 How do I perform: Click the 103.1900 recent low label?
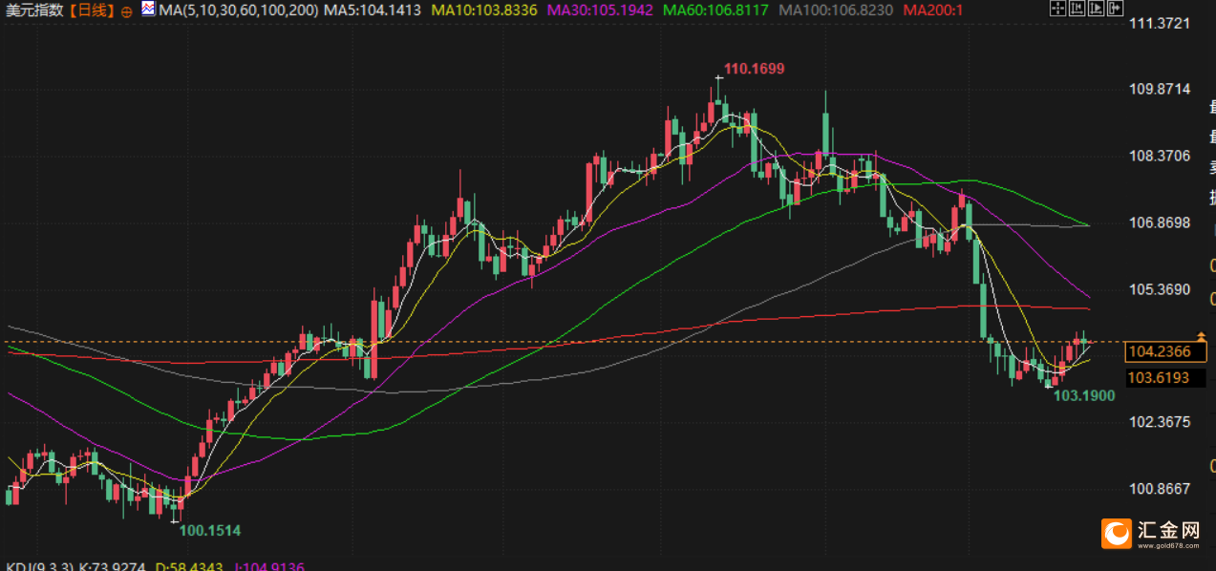pos(1084,394)
